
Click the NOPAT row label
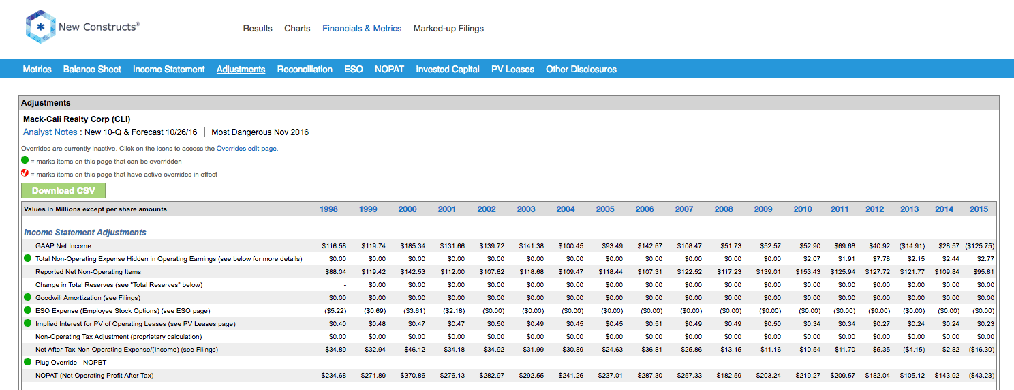pyautogui.click(x=96, y=375)
